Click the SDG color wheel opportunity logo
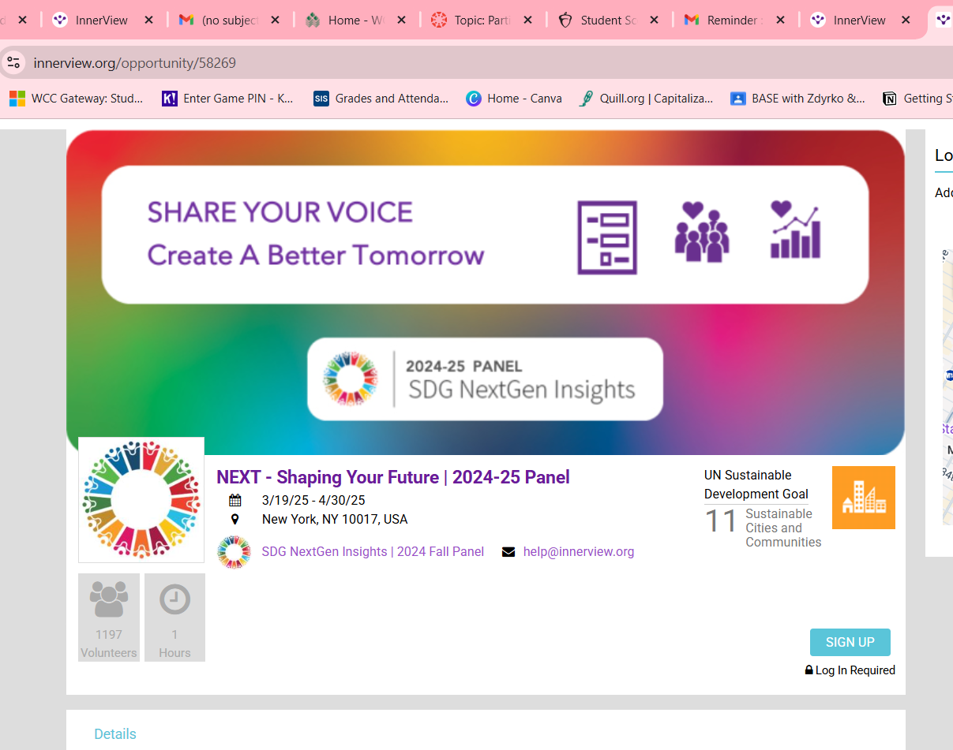The width and height of the screenshot is (953, 750). pyautogui.click(x=141, y=500)
